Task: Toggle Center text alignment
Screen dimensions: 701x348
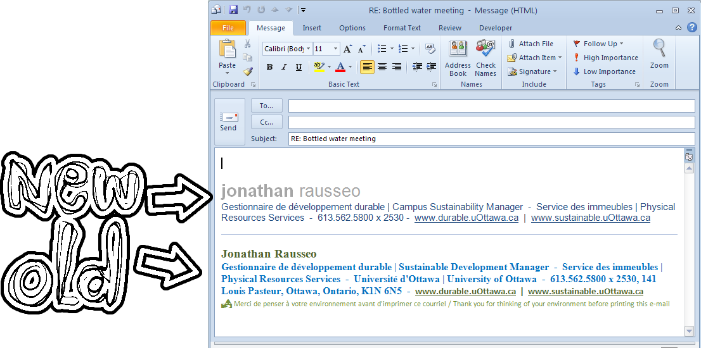Action: [x=382, y=67]
